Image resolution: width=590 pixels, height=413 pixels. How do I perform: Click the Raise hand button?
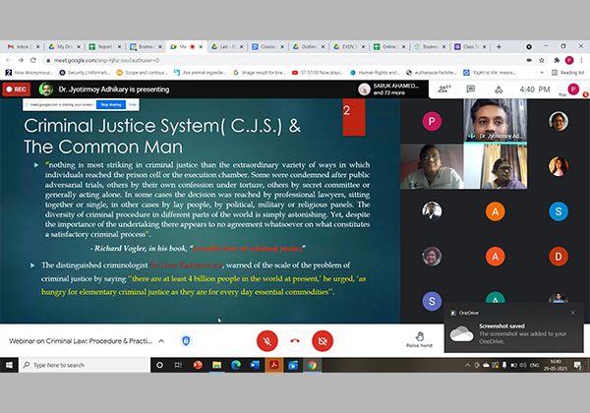coord(419,337)
